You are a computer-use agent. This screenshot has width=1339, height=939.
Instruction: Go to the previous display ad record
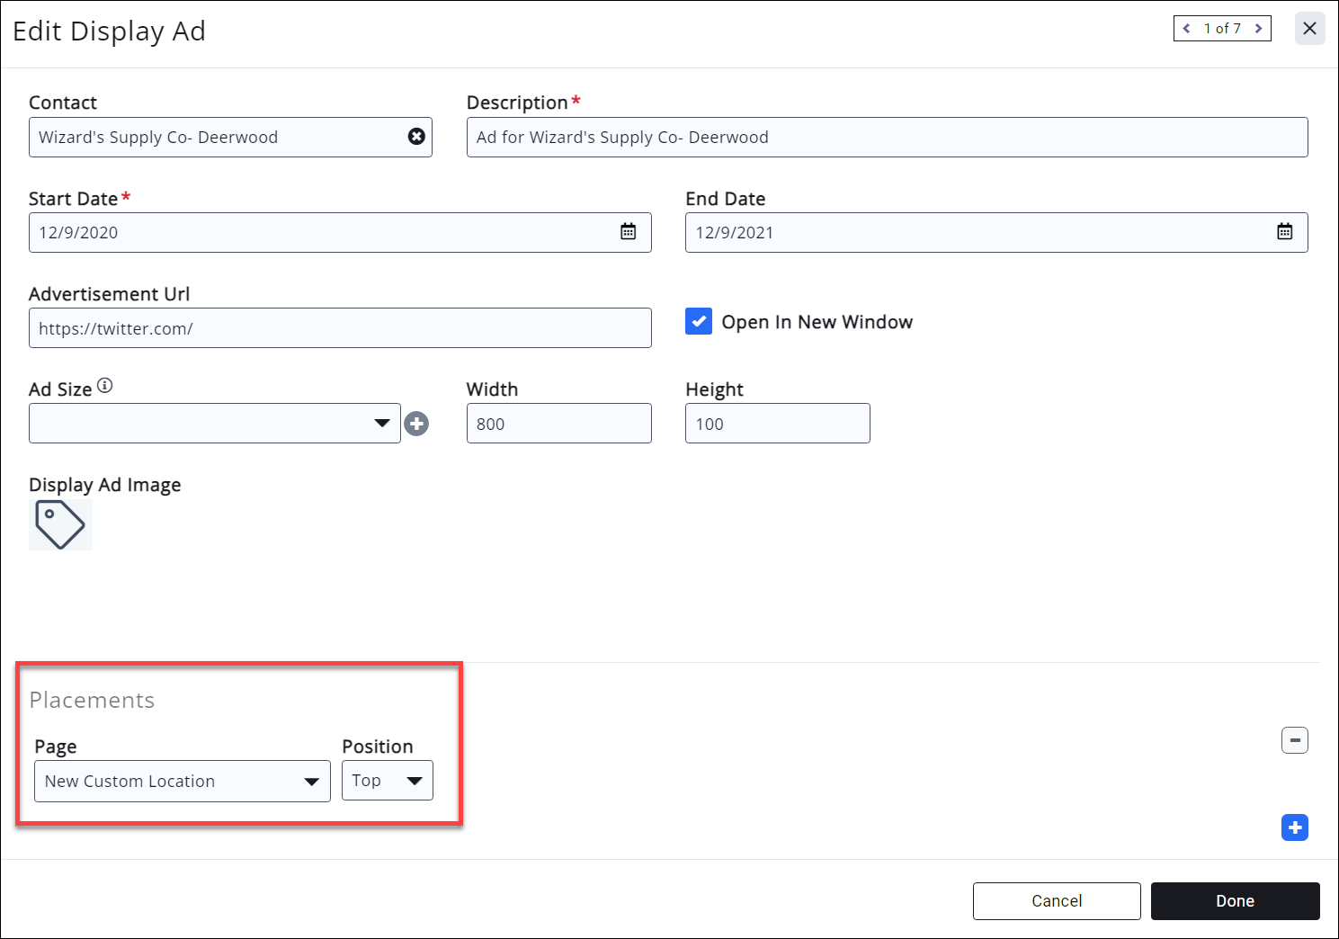pos(1187,29)
